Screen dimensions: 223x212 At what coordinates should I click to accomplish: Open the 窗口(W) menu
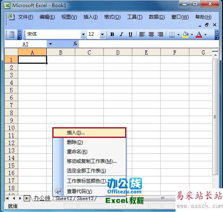coord(180,17)
